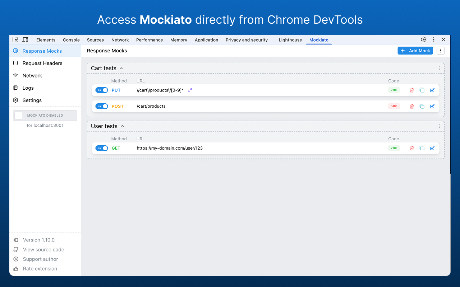Viewport: 460px width, 287px height.
Task: Turn off the POST /cart/products mock
Action: click(x=102, y=106)
